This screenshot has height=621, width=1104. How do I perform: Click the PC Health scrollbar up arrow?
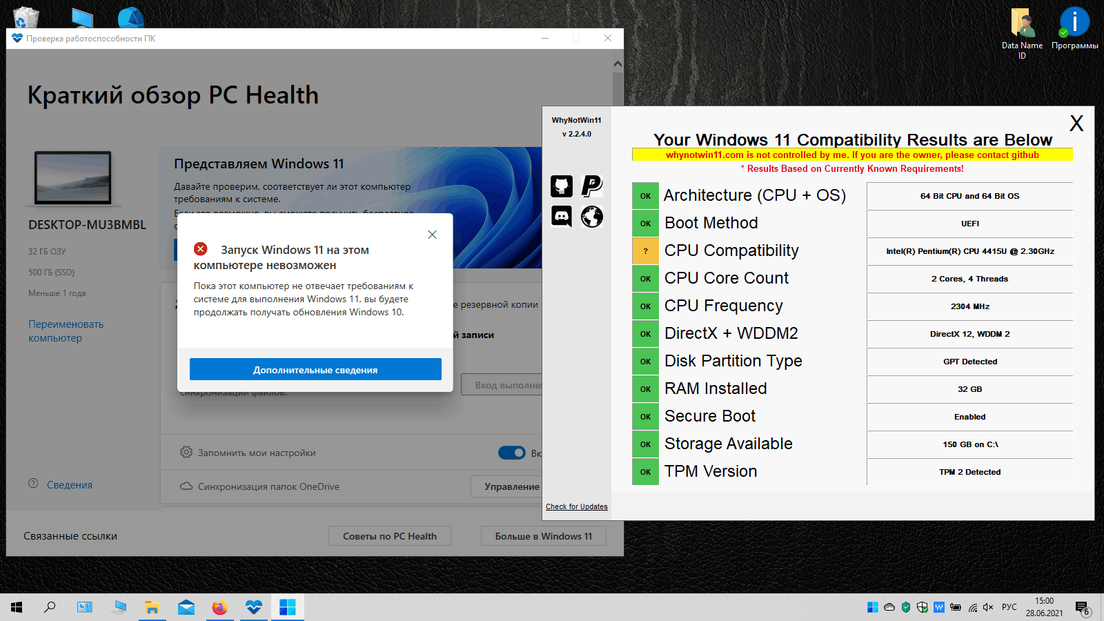tap(618, 63)
